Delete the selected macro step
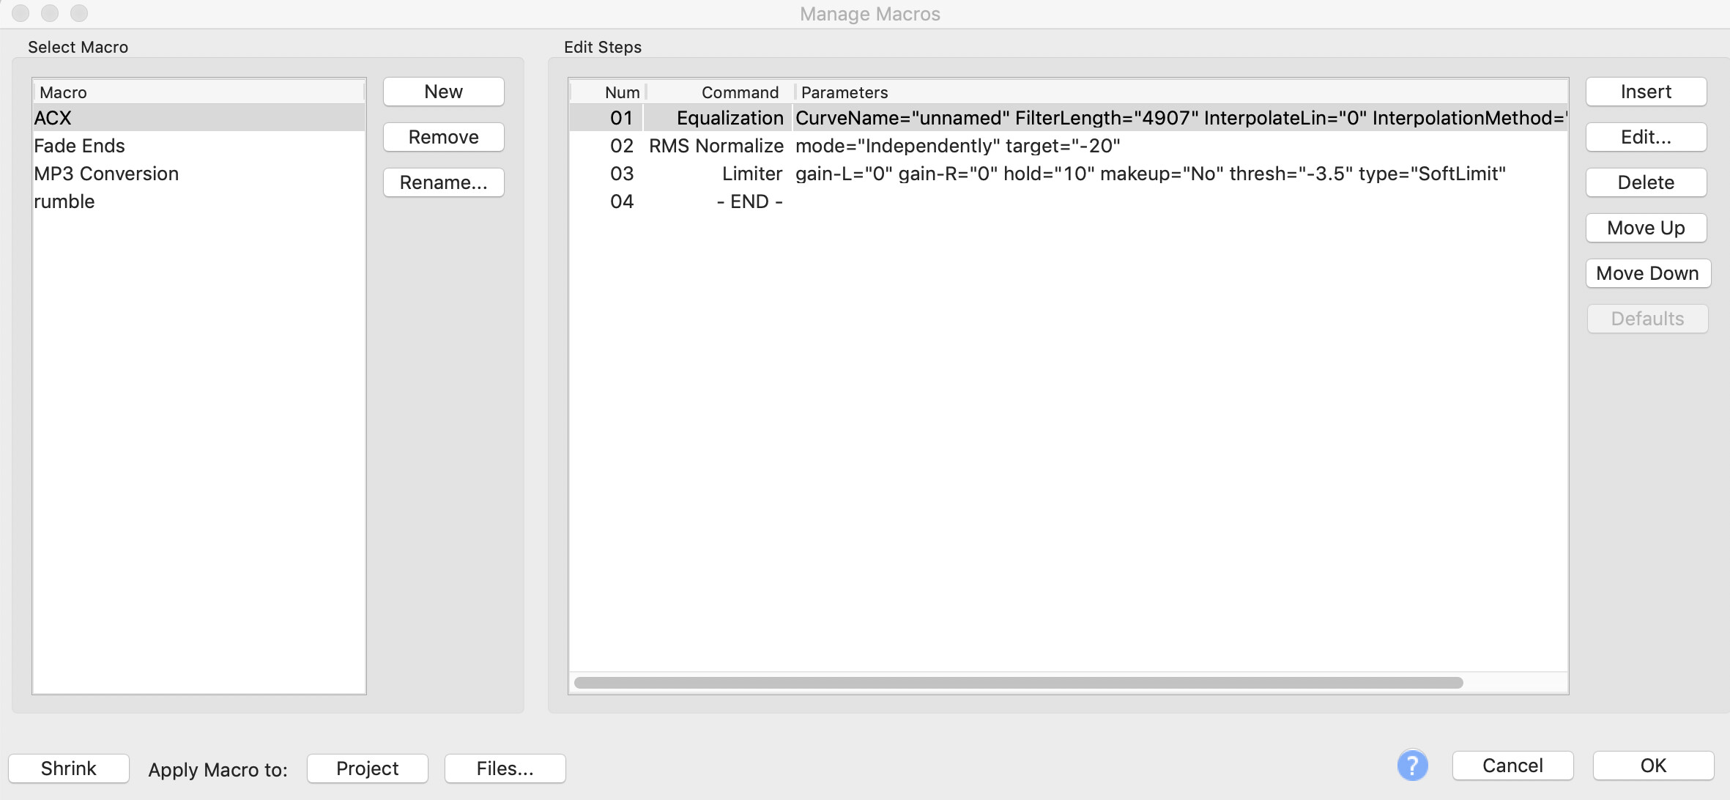1730x800 pixels. (1646, 182)
